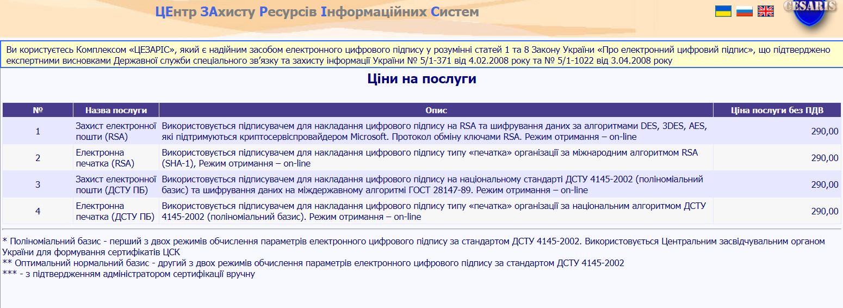Click the 'ЦЕнтр ЗАхисту Ресурсів Інформаційних Систем' title
The height and width of the screenshot is (308, 843).
click(317, 11)
